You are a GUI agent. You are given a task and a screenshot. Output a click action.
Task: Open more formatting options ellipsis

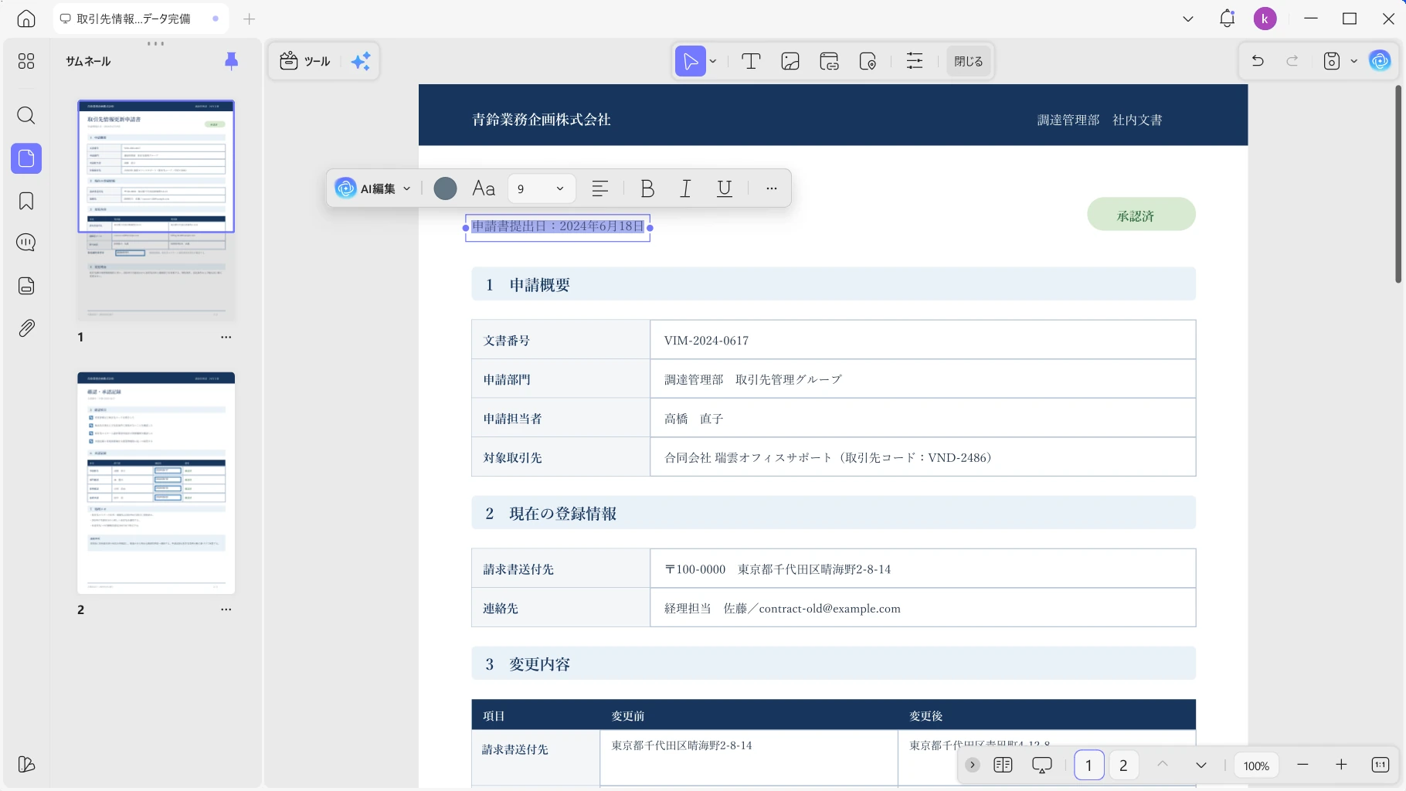pos(771,188)
